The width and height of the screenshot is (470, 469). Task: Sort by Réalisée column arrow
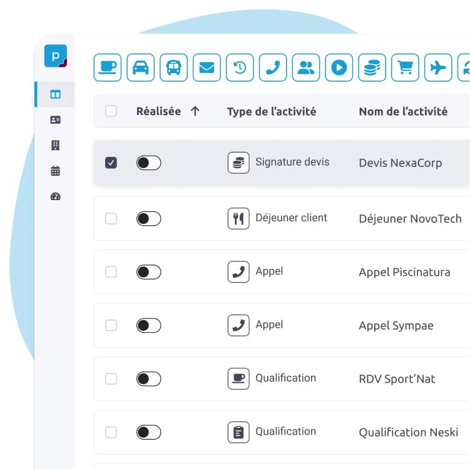[195, 111]
